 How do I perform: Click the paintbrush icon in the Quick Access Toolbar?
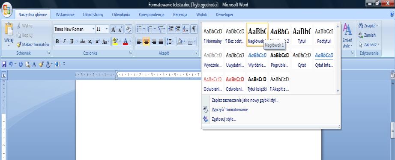click(x=41, y=65)
